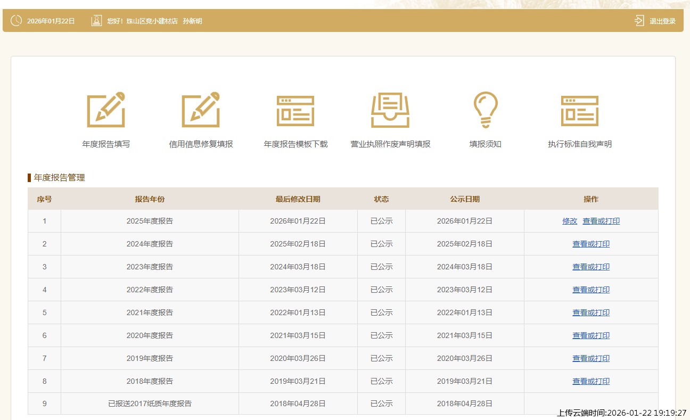Click the 退出登录 text link
690x420 pixels.
click(662, 21)
